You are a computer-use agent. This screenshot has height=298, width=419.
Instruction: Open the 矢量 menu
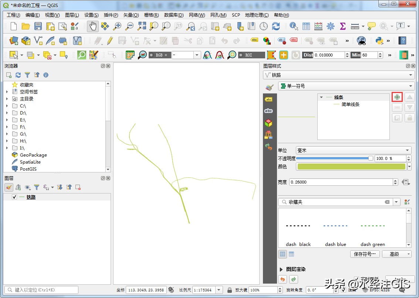pos(131,15)
